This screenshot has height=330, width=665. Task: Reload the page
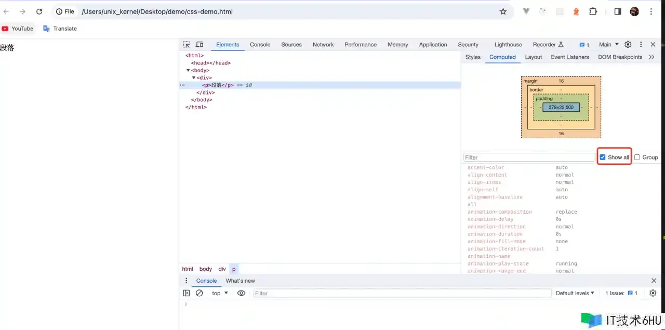(39, 11)
